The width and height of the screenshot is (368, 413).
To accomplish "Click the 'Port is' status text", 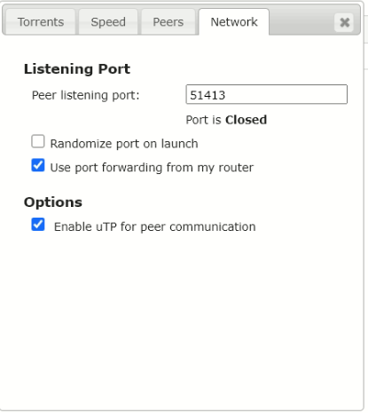I will coord(203,120).
